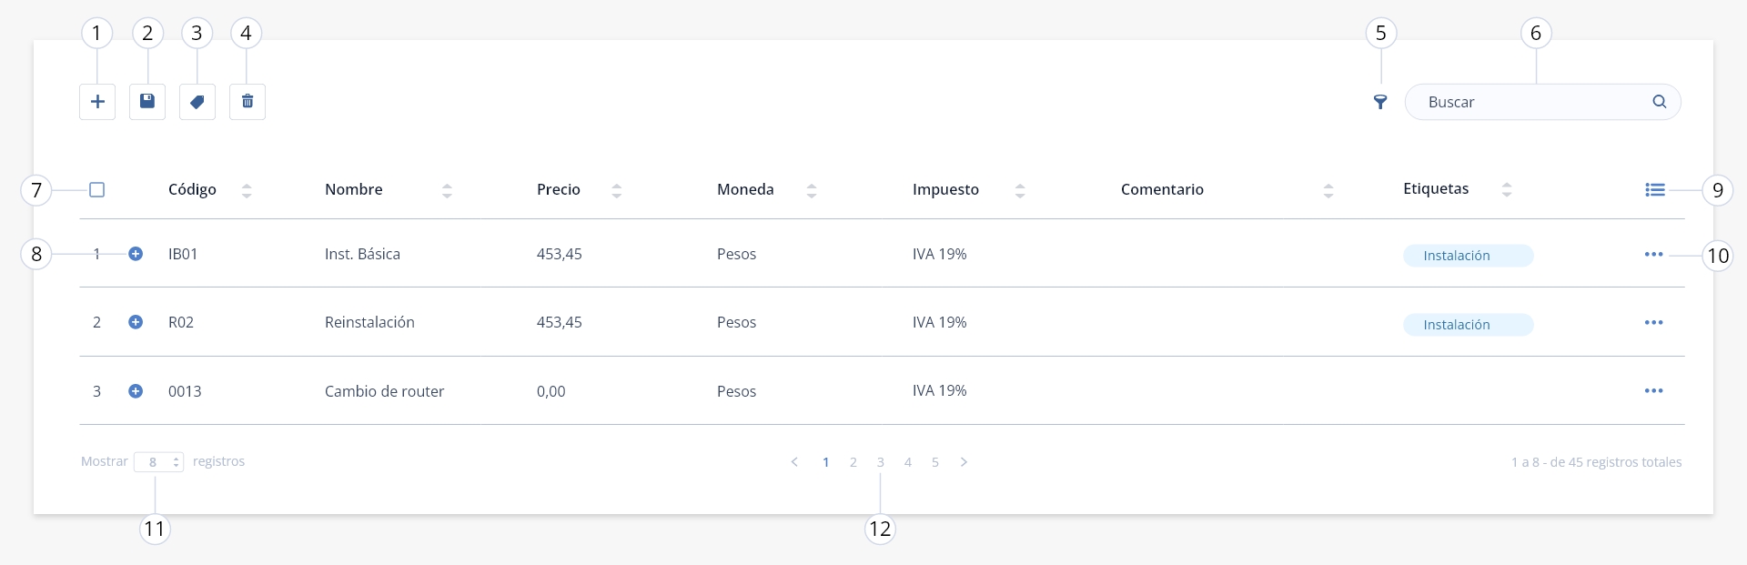1747x565 pixels.
Task: Click the tag label icon button
Action: 197,102
